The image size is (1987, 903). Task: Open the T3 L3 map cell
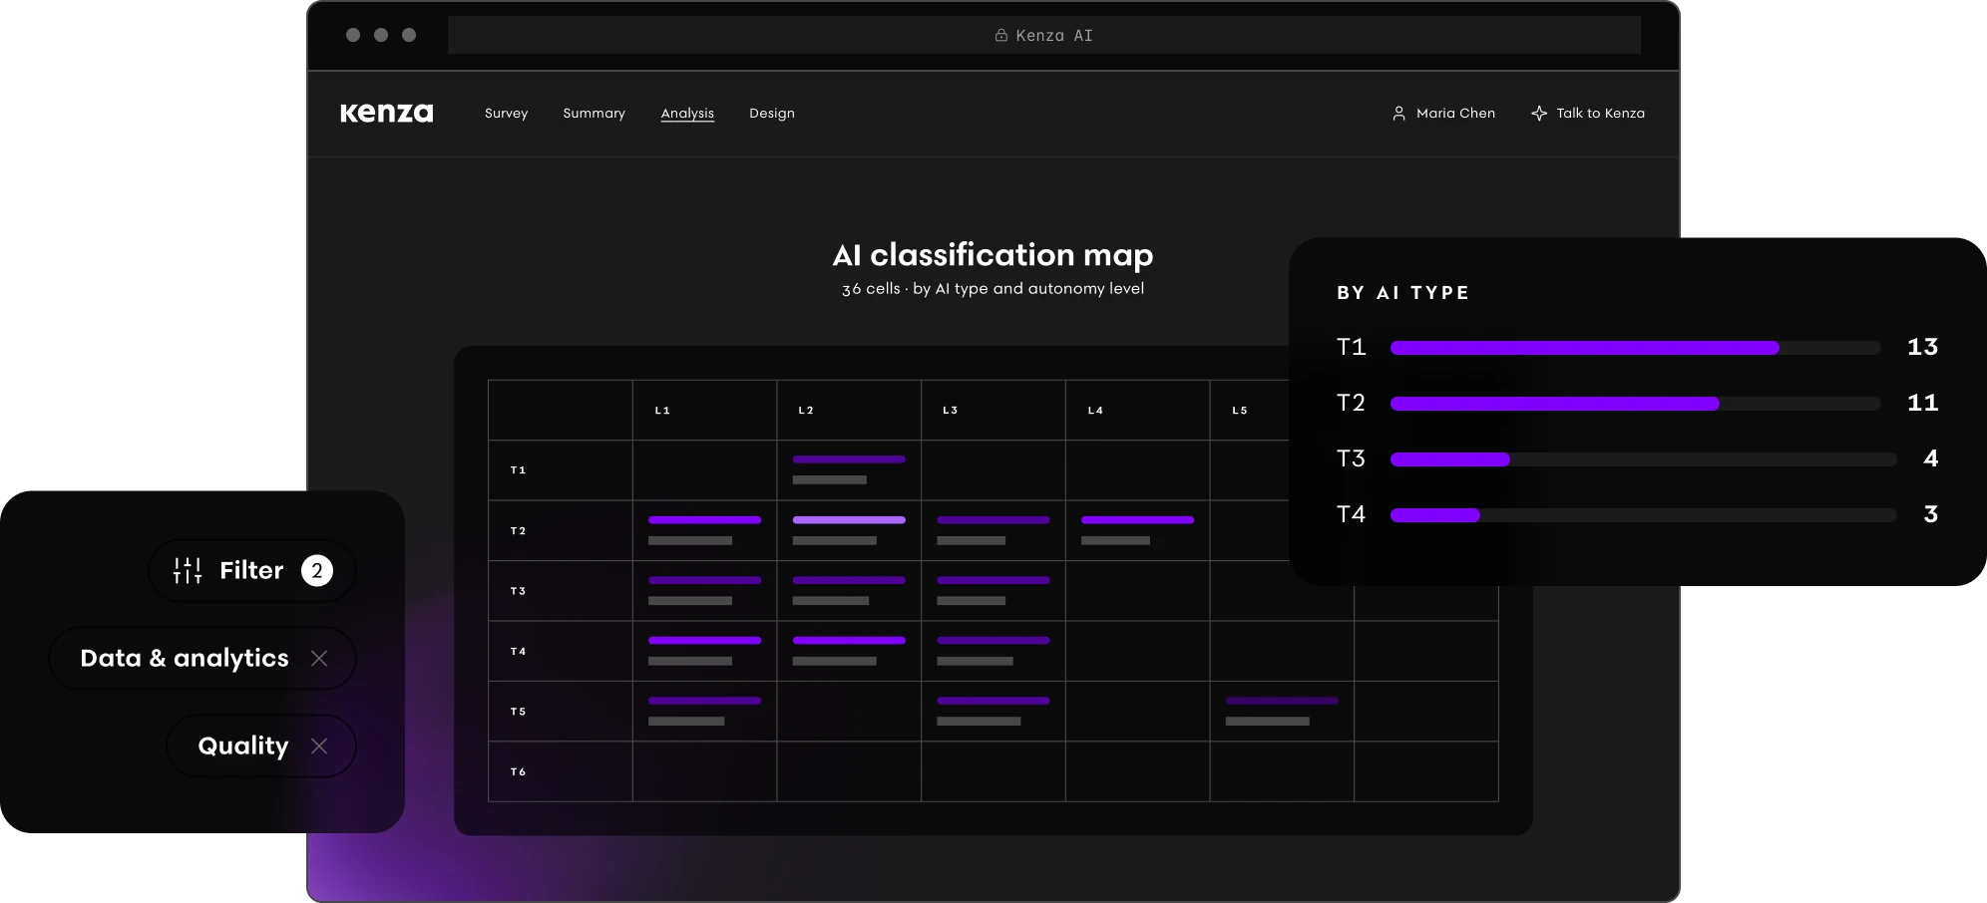click(993, 591)
